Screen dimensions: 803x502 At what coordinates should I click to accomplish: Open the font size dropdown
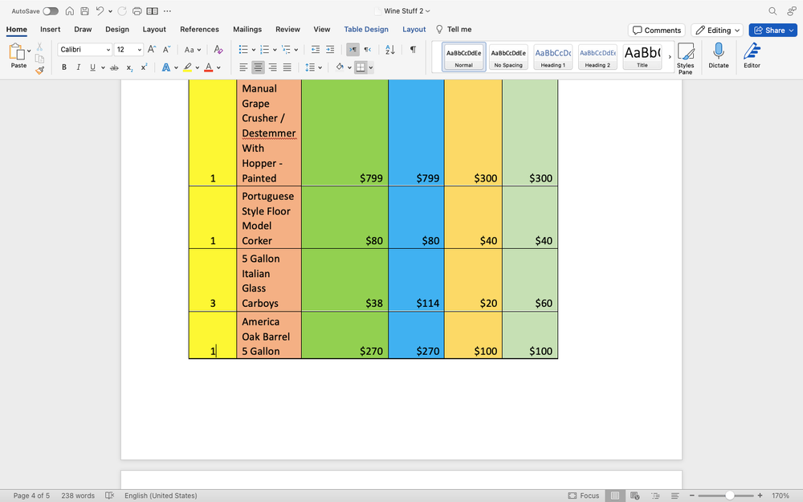pos(139,50)
